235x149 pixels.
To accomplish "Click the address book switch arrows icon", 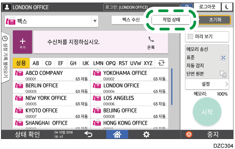I will (x=161, y=63).
